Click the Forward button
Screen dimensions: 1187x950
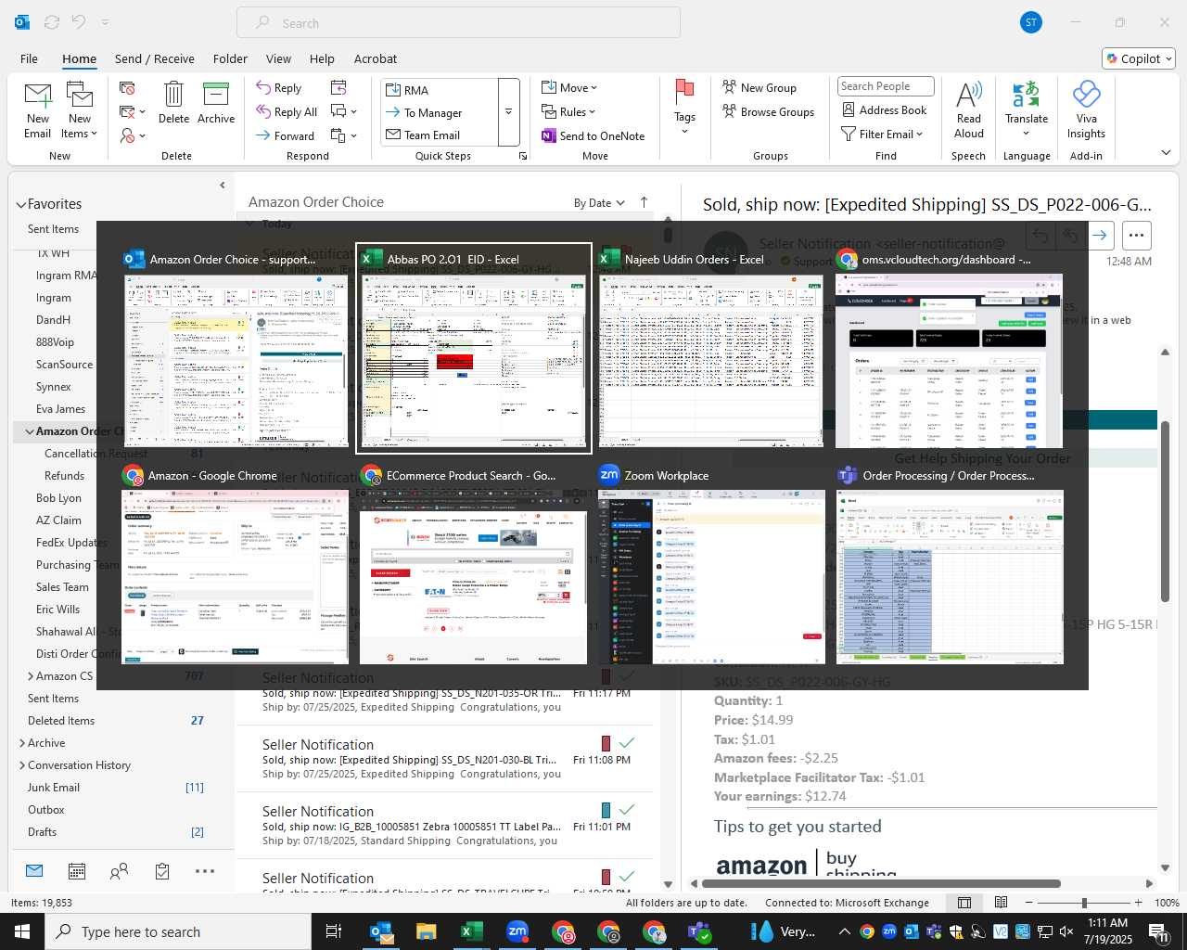[x=286, y=135]
